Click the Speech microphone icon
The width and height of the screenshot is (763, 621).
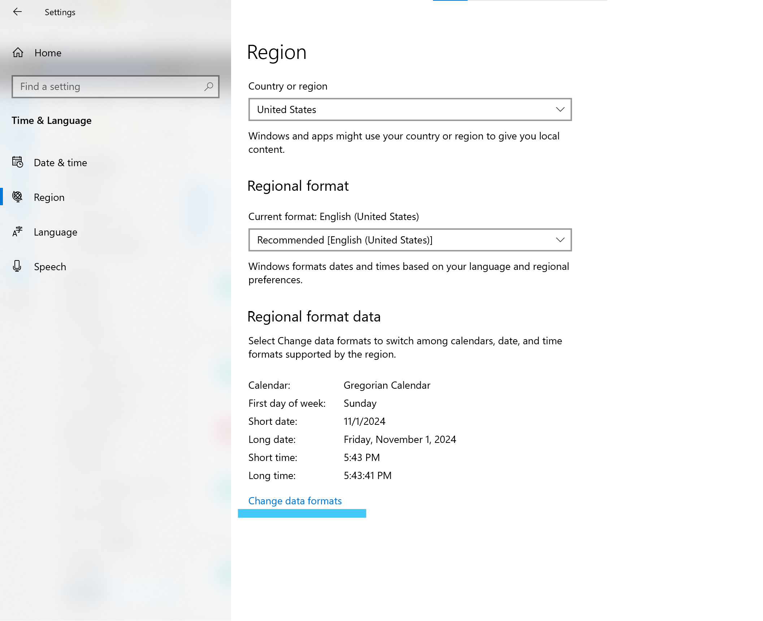[x=17, y=266]
